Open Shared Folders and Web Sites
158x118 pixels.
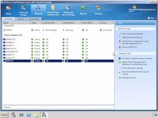(x=53, y=10)
